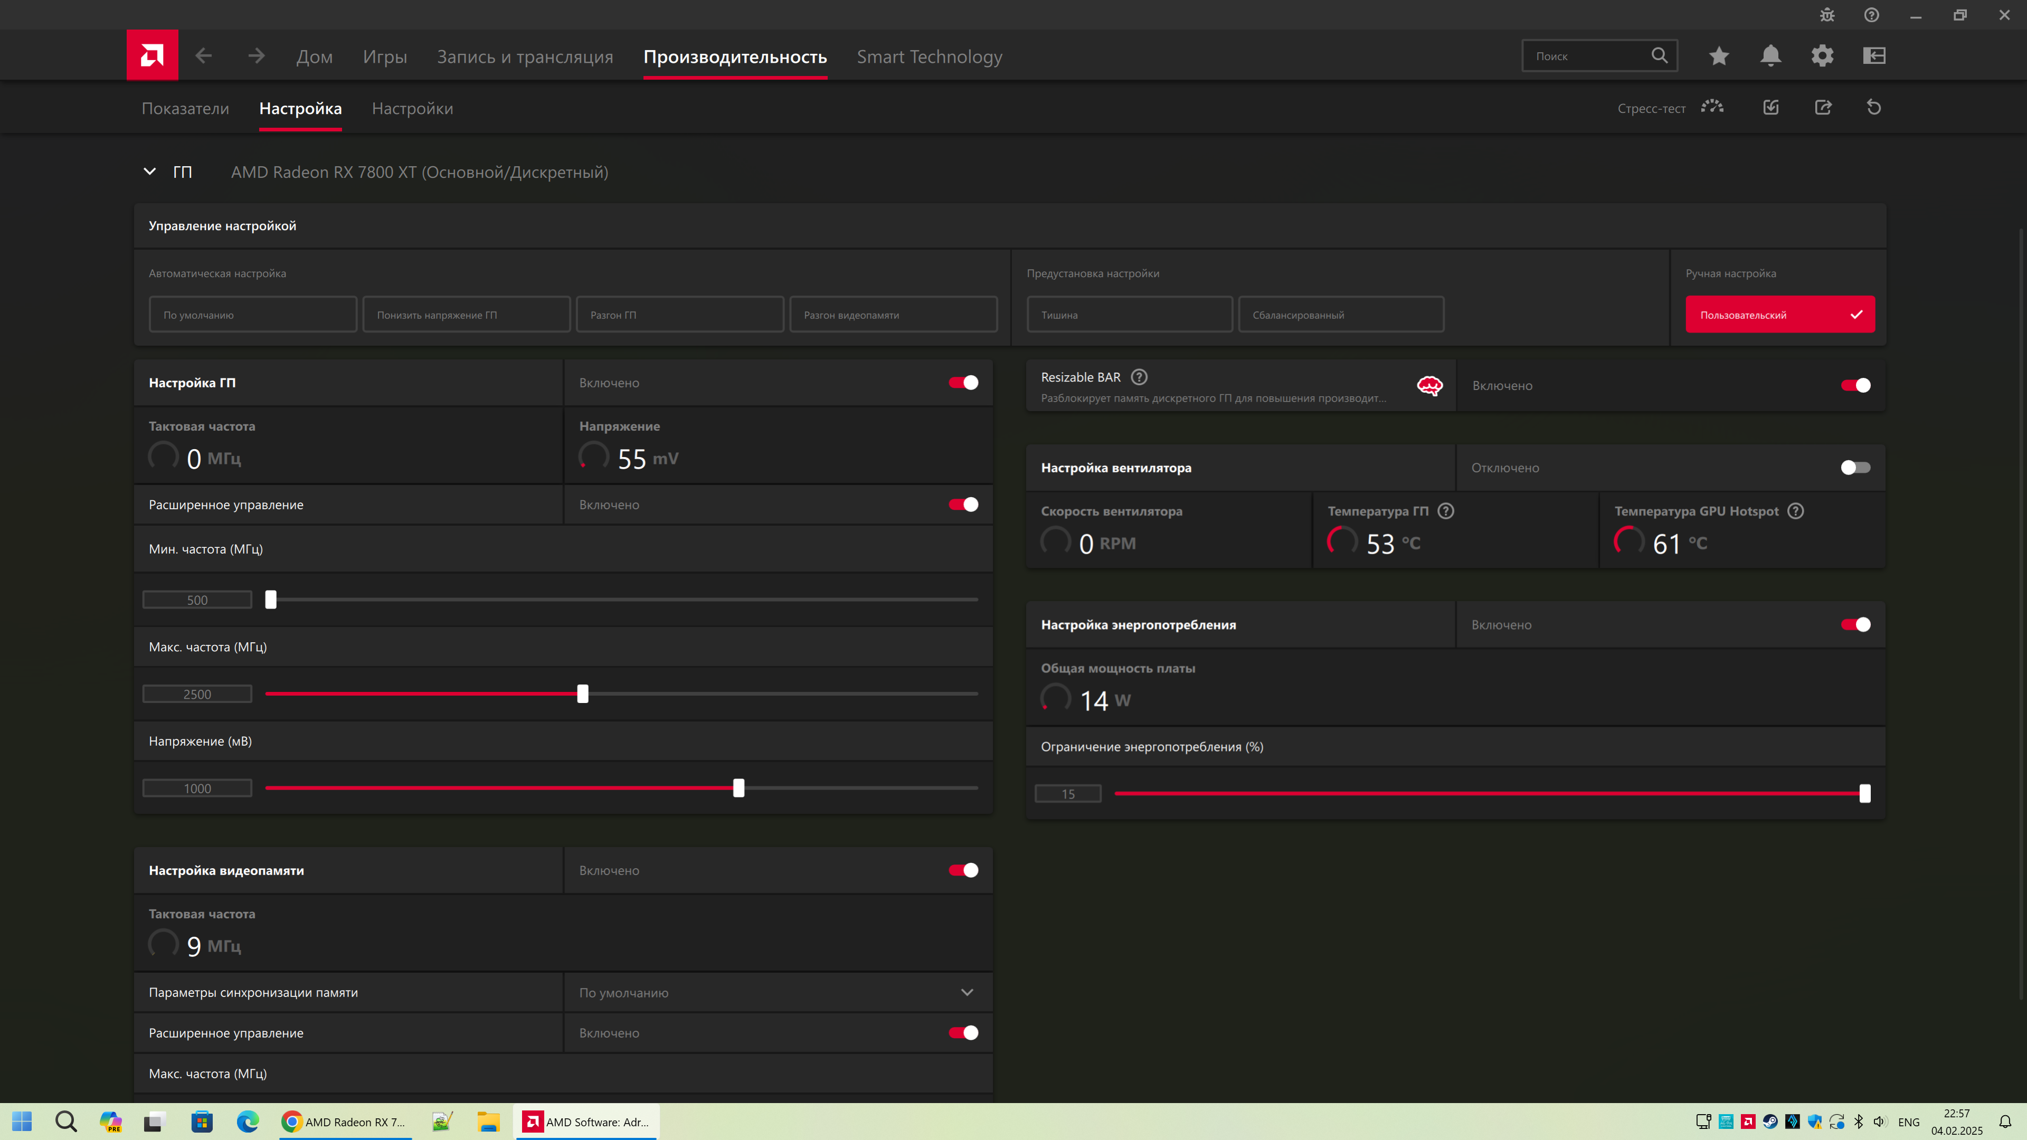Disable Resizable BAR toggle
The image size is (2027, 1140).
coord(1855,385)
